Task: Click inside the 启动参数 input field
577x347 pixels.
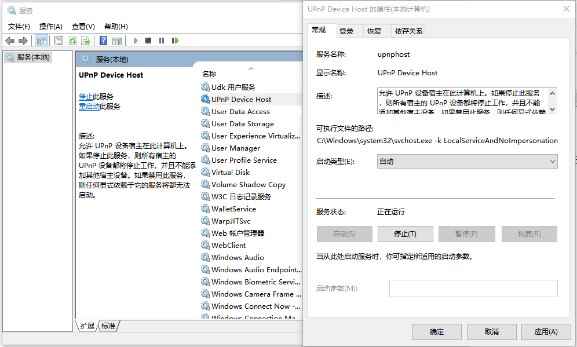Action: coord(473,288)
